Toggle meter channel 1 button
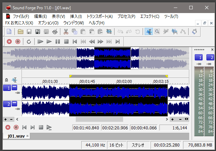 [199, 57]
